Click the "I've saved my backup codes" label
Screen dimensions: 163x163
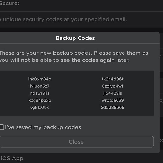click(43, 127)
